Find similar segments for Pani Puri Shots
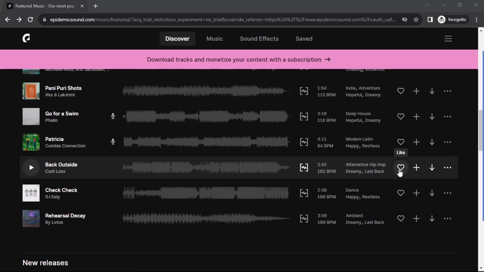Image resolution: width=484 pixels, height=272 pixels. pyautogui.click(x=304, y=91)
